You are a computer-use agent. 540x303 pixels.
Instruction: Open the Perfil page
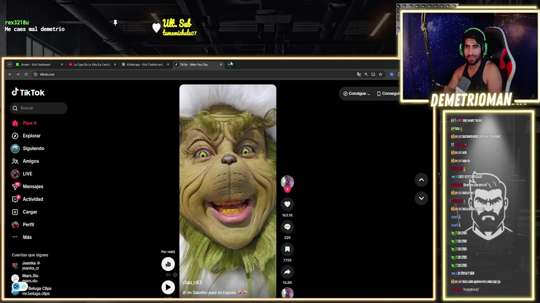(x=23, y=225)
